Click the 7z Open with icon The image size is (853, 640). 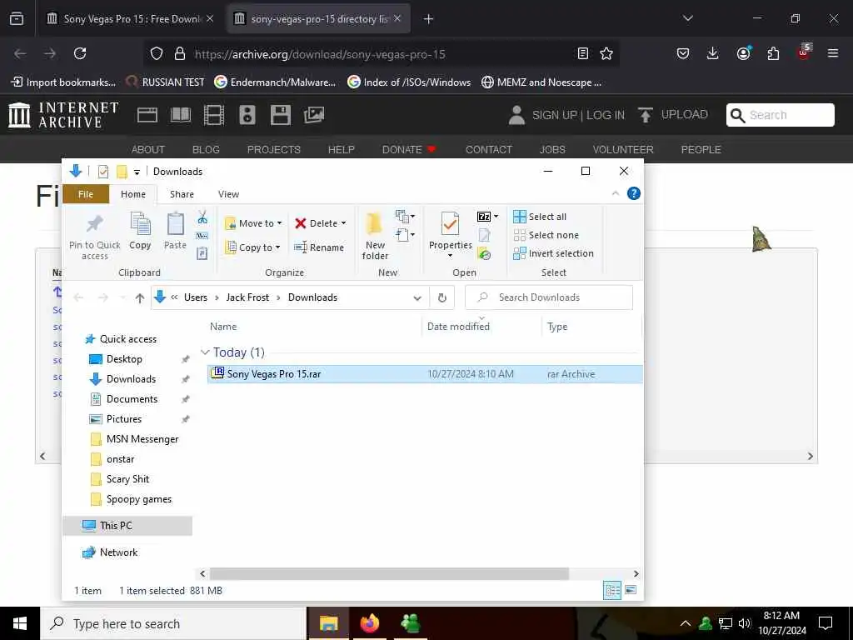484,217
